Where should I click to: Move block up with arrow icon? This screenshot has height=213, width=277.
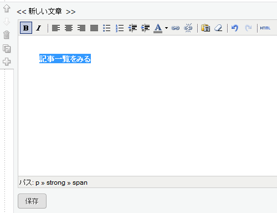(x=7, y=8)
